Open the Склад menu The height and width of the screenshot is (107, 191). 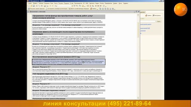(72, 3)
